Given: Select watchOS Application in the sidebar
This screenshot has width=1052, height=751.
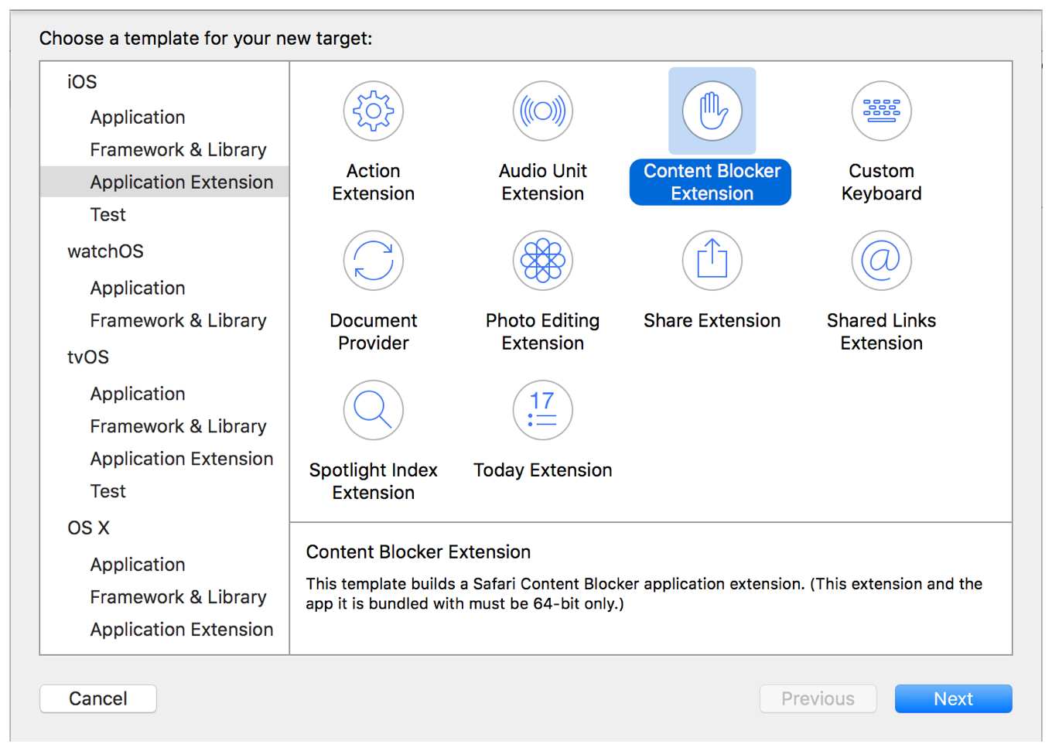Looking at the screenshot, I should pyautogui.click(x=138, y=288).
